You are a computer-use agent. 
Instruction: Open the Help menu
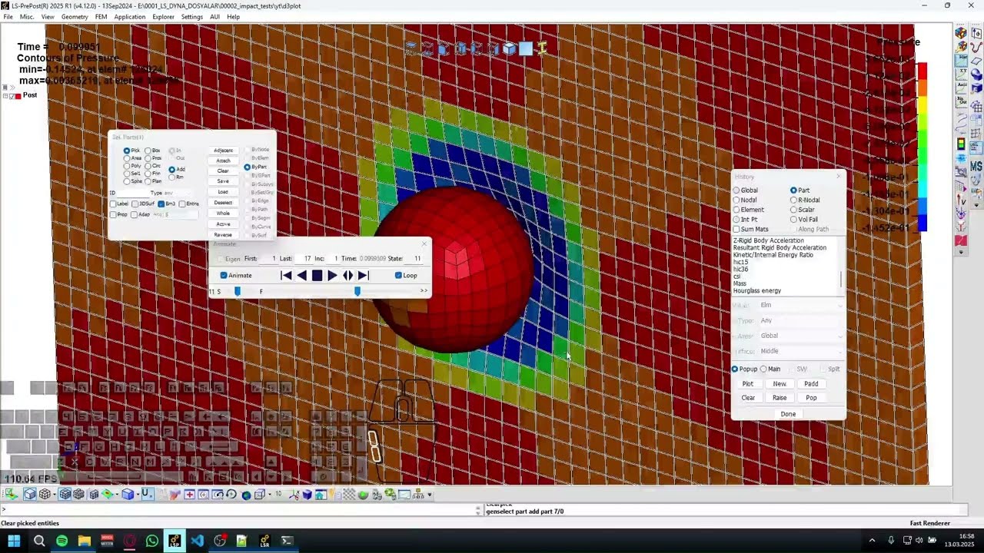click(x=233, y=17)
